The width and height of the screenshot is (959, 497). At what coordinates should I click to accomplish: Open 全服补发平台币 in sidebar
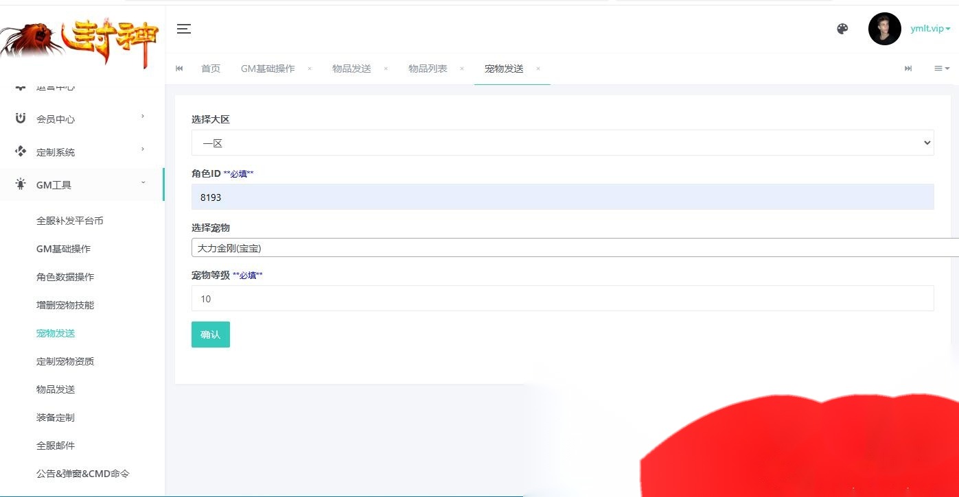(x=70, y=221)
